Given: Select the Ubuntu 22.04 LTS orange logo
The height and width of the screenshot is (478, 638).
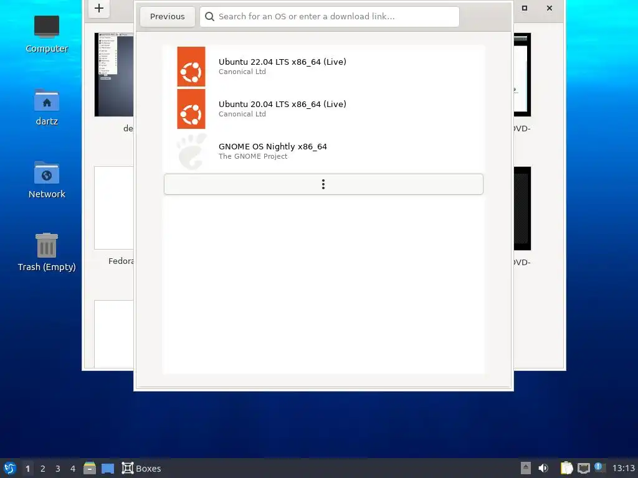Looking at the screenshot, I should (x=191, y=67).
